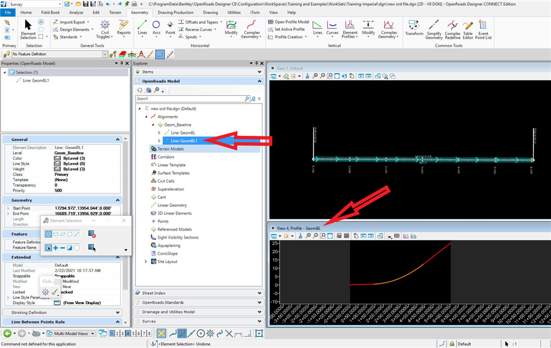Open Offsets and Tapers tools
The image size is (551, 348).
pyautogui.click(x=201, y=22)
